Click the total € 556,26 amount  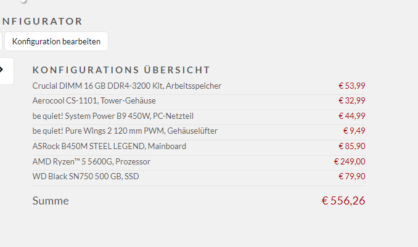tap(343, 201)
